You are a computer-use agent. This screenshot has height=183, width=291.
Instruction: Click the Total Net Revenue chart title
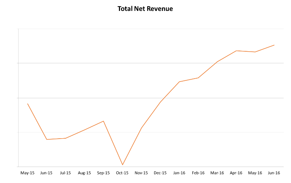tap(145, 9)
